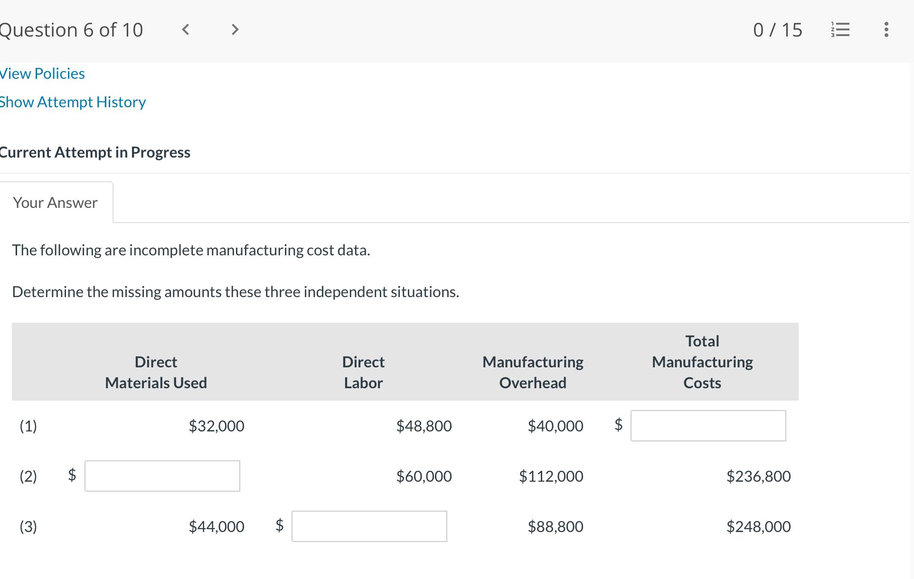Image resolution: width=914 pixels, height=579 pixels.
Task: Open the question list icon
Action: click(840, 30)
